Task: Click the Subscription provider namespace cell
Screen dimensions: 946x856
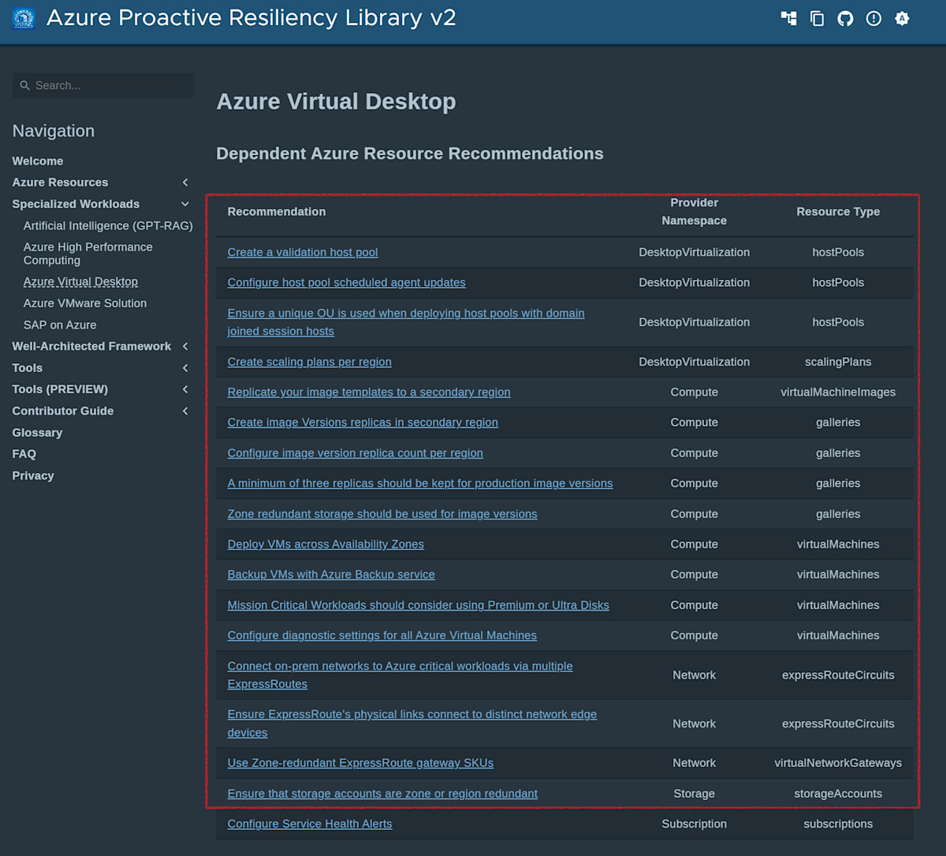Action: (x=695, y=824)
